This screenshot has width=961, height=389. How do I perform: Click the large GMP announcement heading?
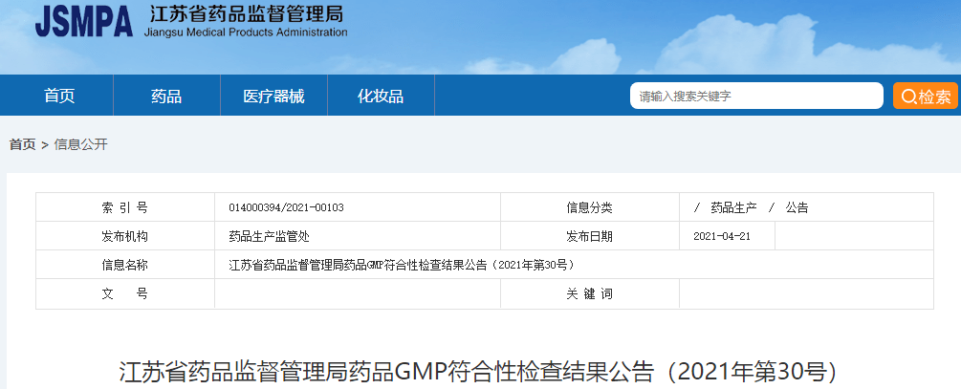[x=477, y=373]
